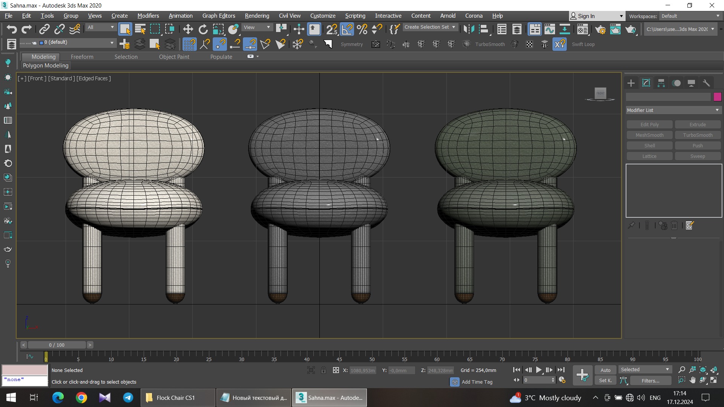Open Select by Name list icon

140,29
